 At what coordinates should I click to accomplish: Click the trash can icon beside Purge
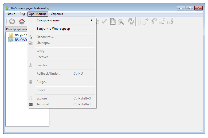(31, 82)
